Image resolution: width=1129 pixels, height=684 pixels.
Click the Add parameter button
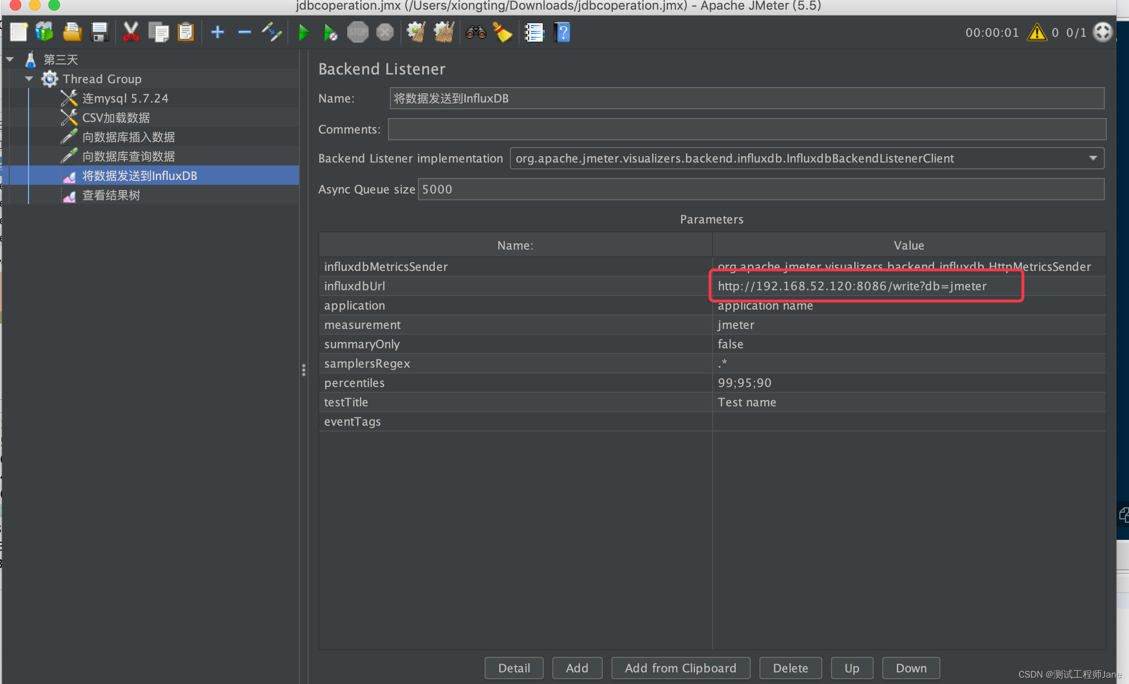(577, 668)
